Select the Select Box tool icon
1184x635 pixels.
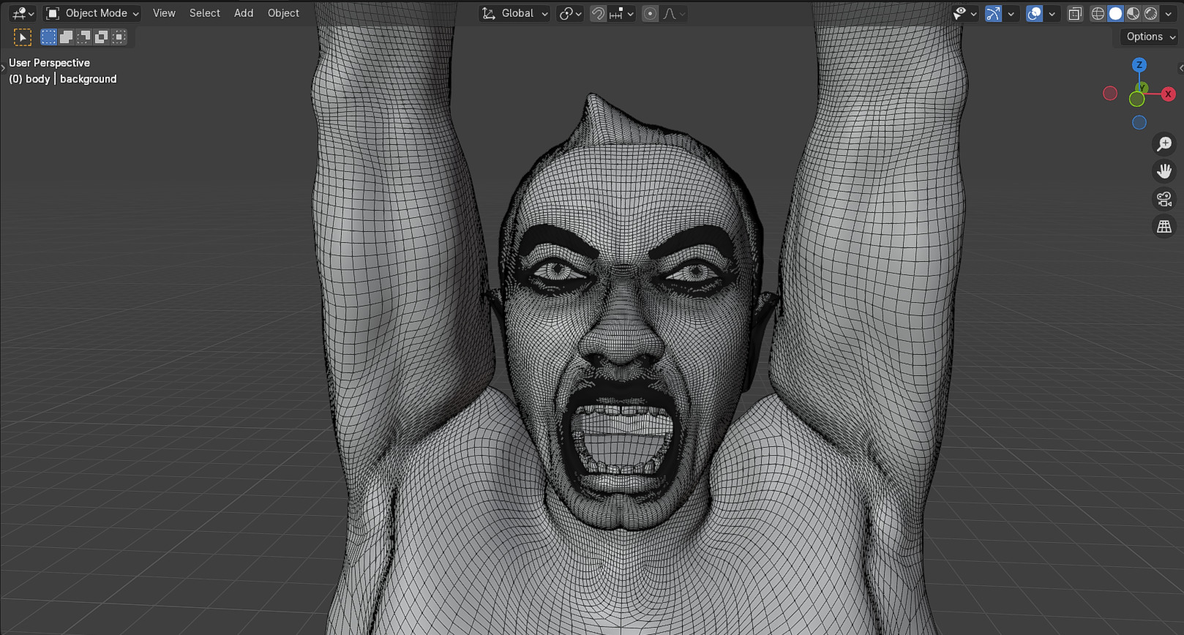click(x=23, y=37)
